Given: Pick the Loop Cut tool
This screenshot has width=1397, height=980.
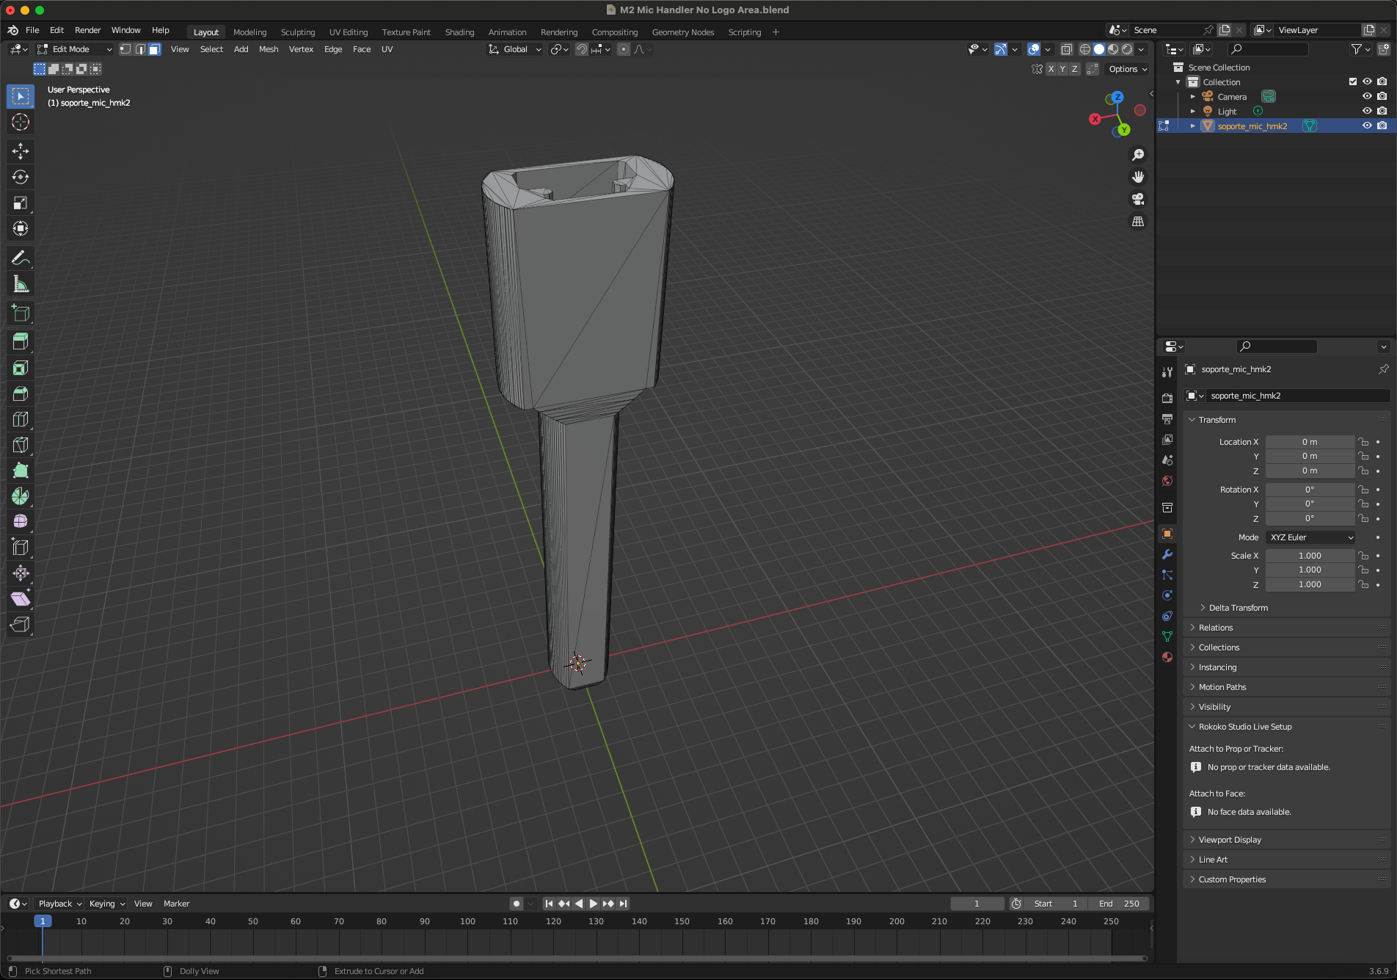Looking at the screenshot, I should coord(21,419).
